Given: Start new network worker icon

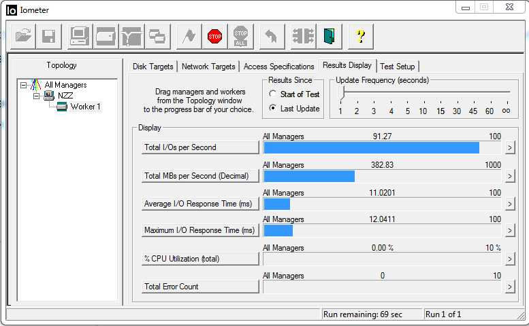Looking at the screenshot, I should pos(132,36).
